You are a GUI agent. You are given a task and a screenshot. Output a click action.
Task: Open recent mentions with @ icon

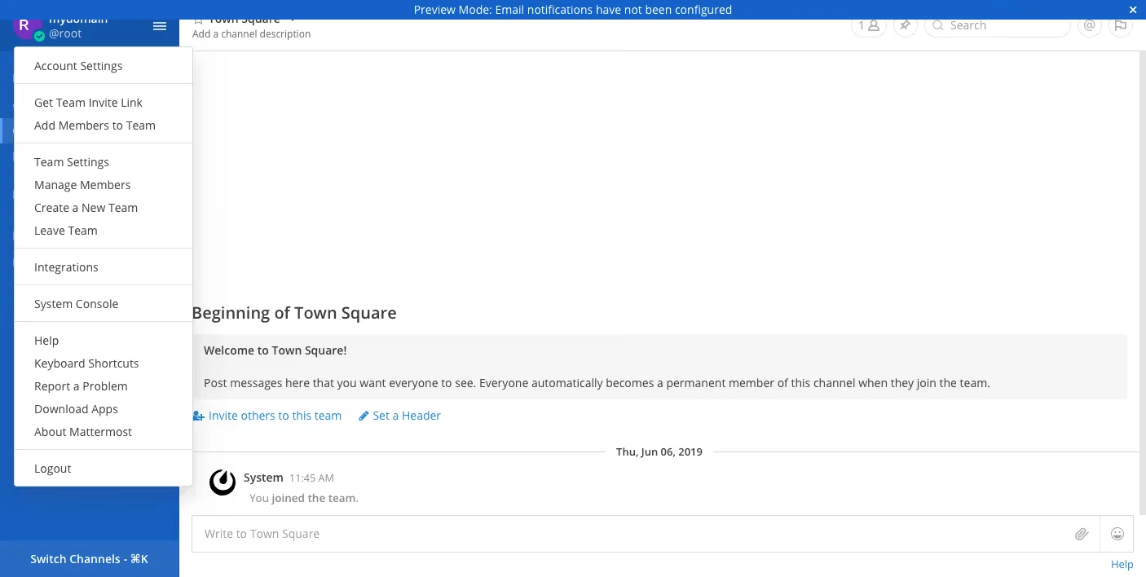(1088, 25)
